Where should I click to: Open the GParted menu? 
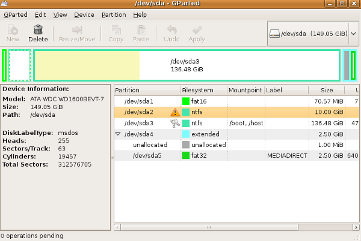tap(16, 14)
